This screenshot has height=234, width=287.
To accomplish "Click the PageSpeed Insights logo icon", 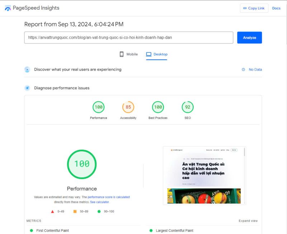I will tap(8, 8).
